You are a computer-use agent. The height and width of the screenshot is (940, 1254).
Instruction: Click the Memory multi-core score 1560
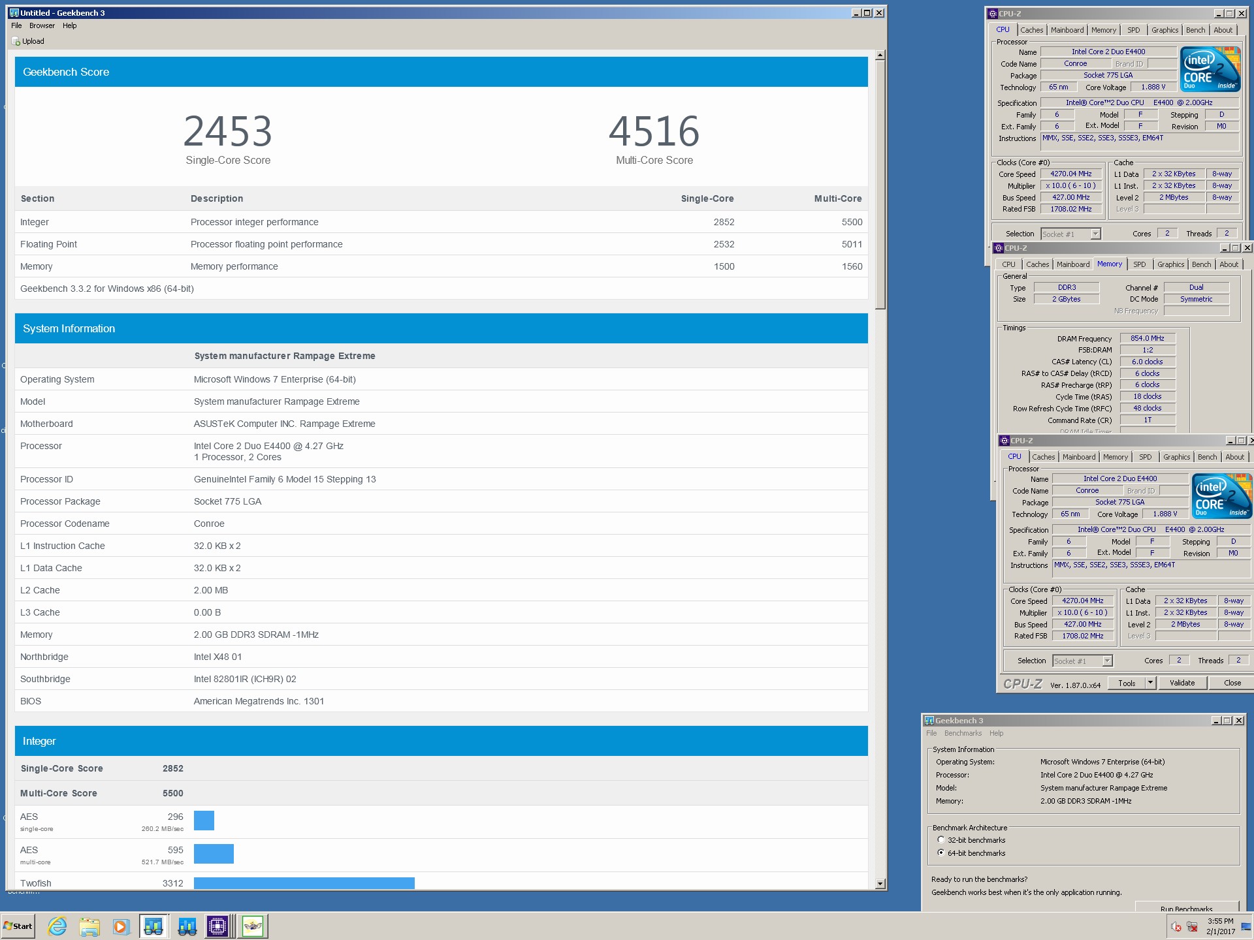pyautogui.click(x=852, y=266)
